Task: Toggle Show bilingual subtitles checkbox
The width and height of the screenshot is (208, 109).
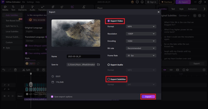Action: point(26,46)
